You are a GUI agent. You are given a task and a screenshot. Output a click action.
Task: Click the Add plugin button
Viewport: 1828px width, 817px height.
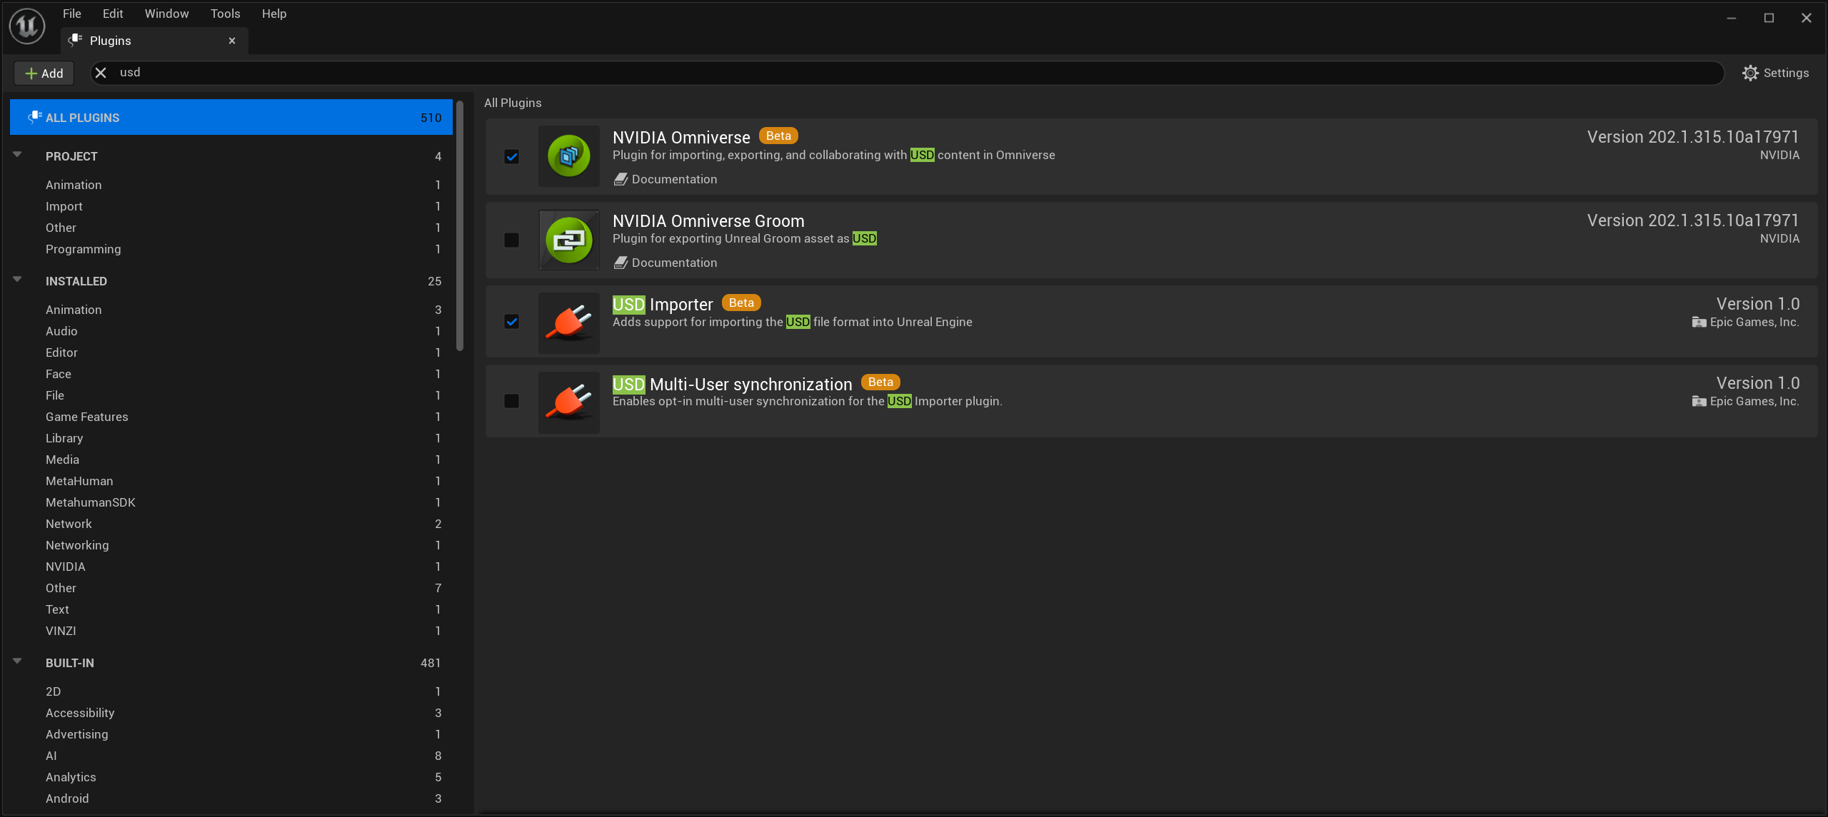(x=44, y=73)
